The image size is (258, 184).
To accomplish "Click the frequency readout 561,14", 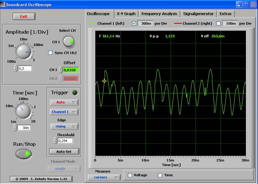I will (108, 36).
